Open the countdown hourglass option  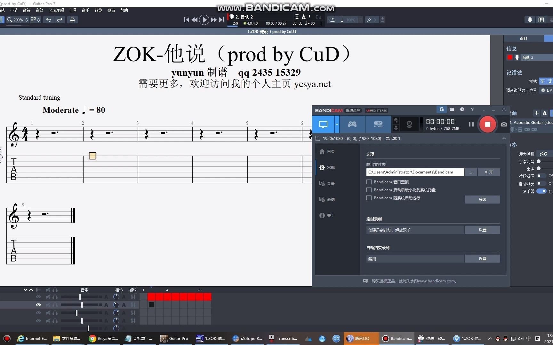click(297, 17)
